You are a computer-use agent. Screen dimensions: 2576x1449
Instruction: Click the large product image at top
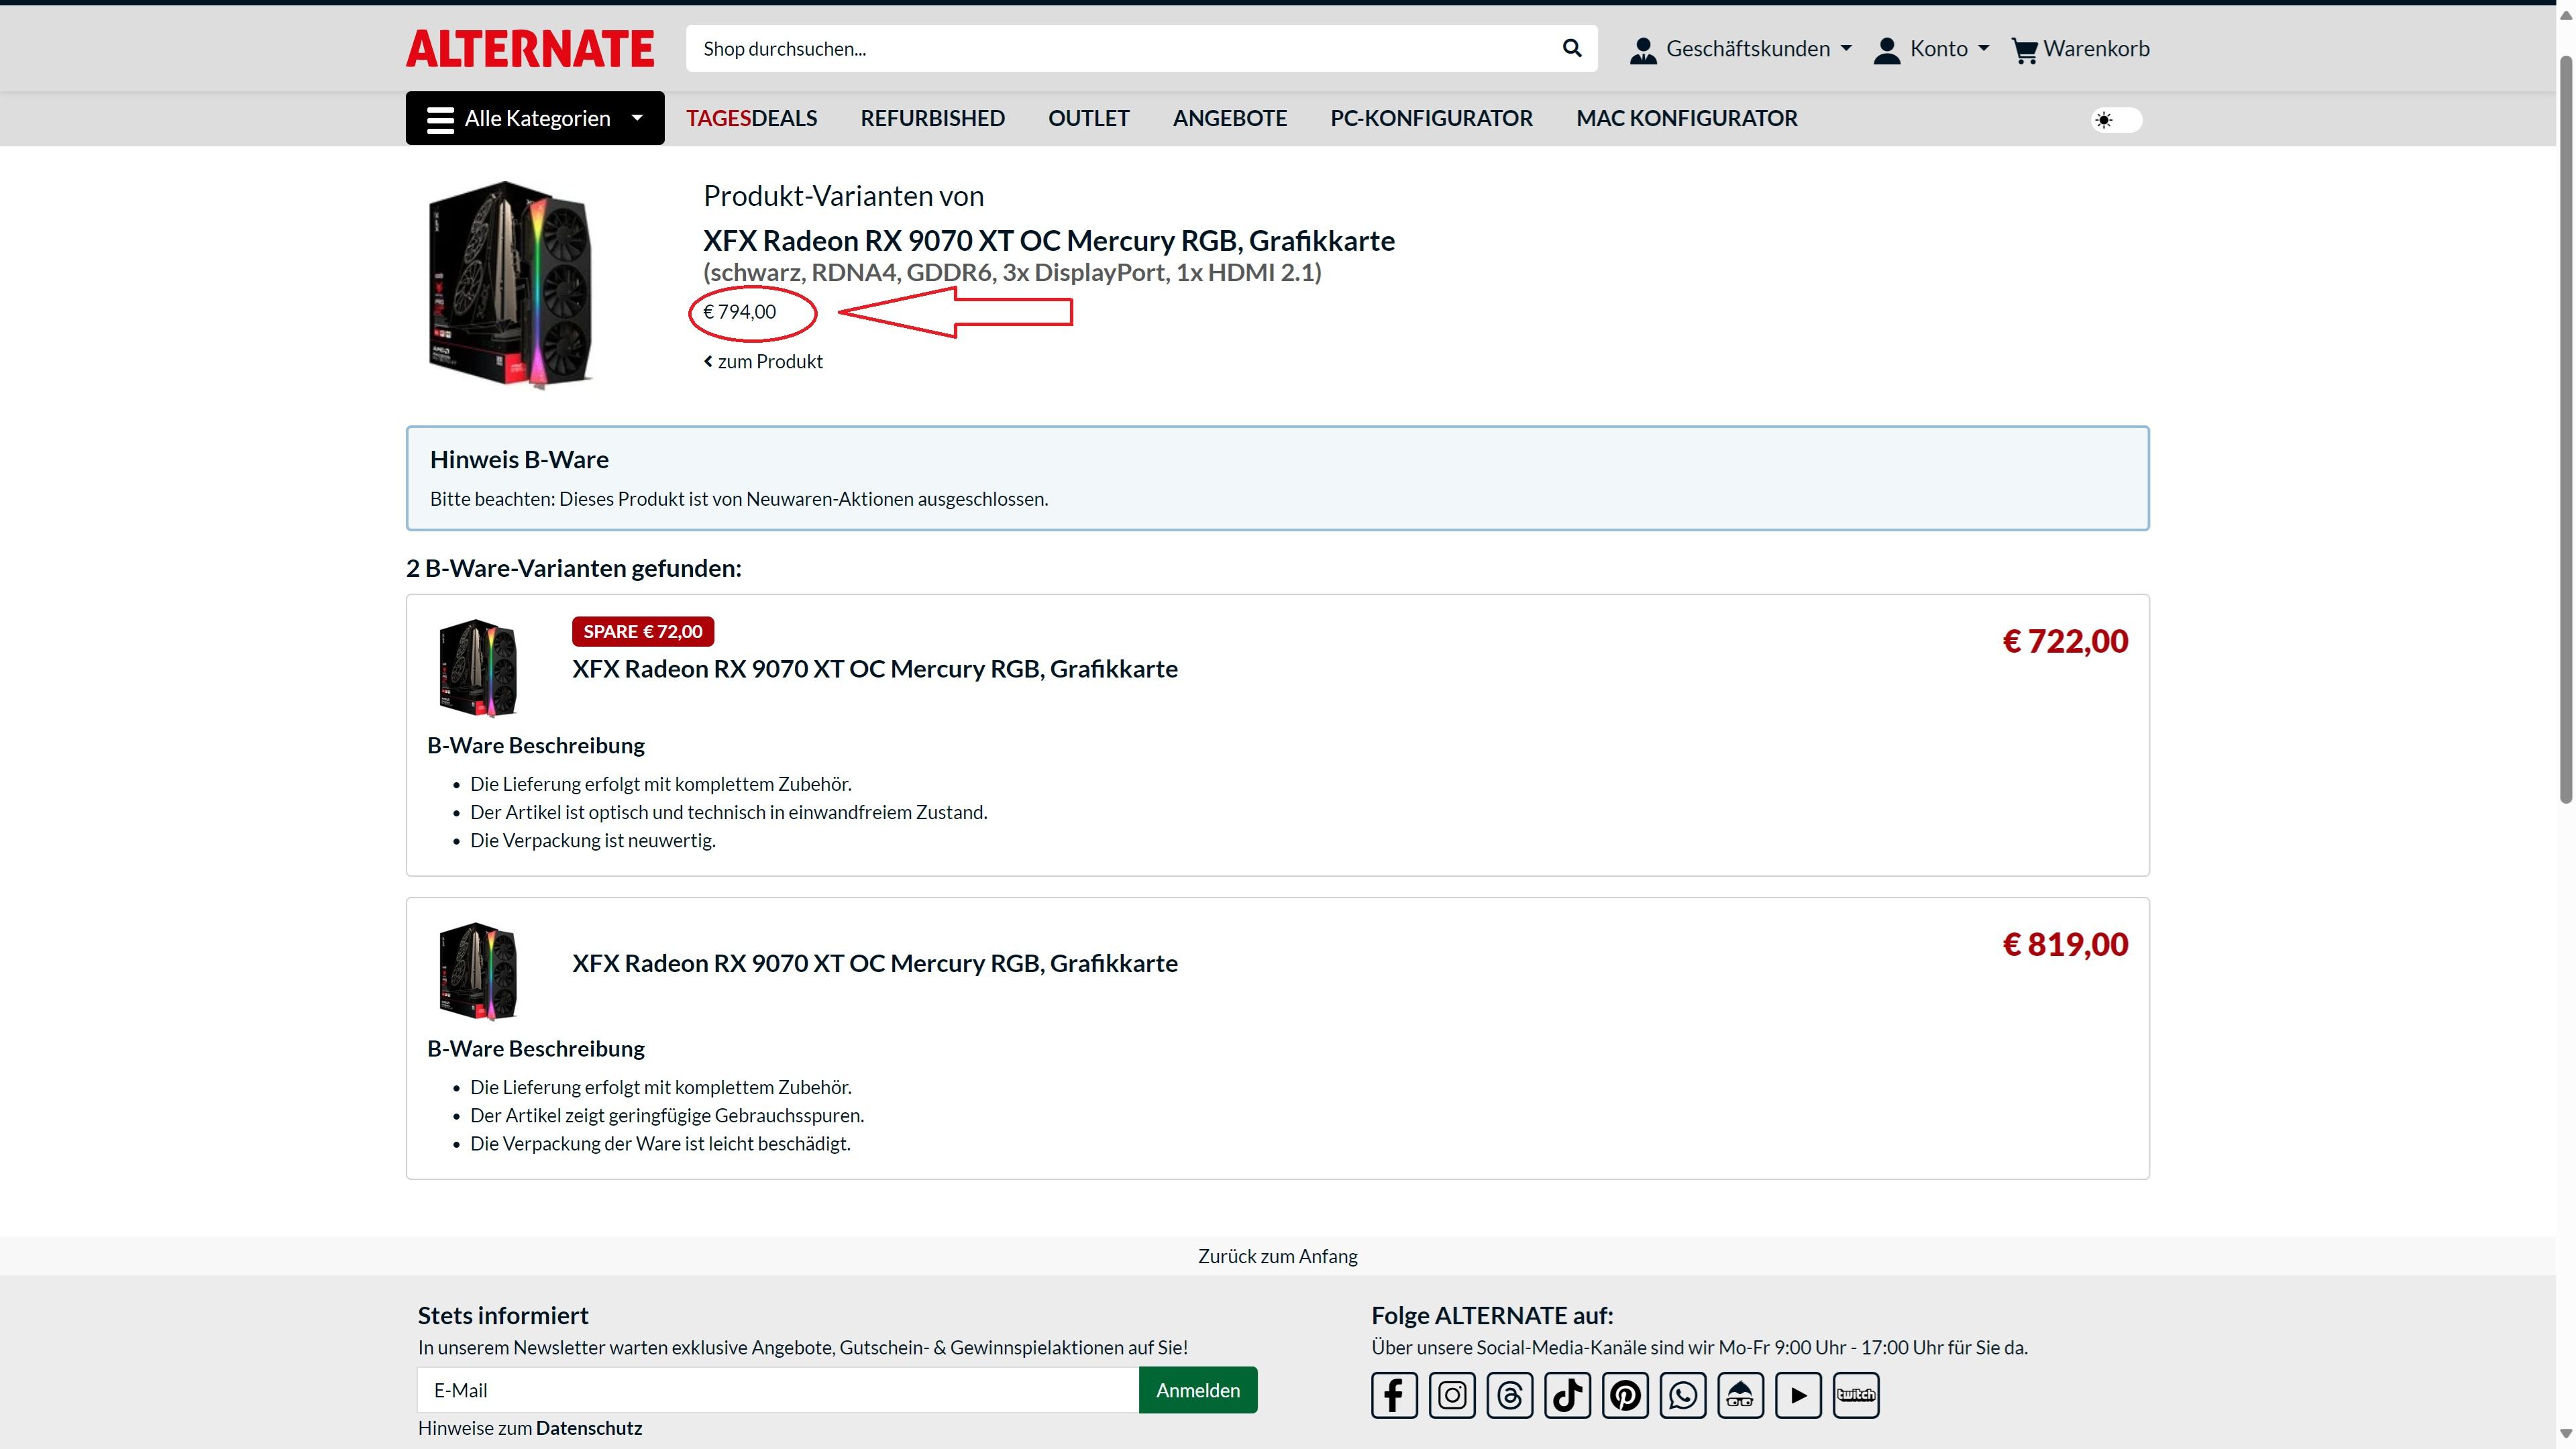click(x=510, y=285)
